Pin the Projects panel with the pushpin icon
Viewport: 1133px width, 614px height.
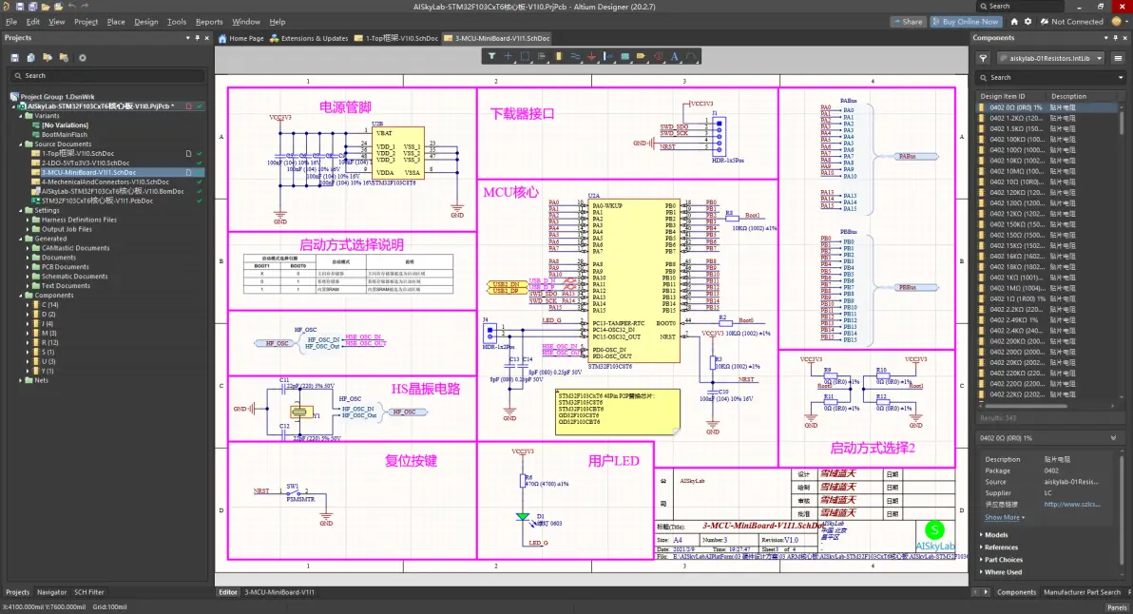(198, 38)
